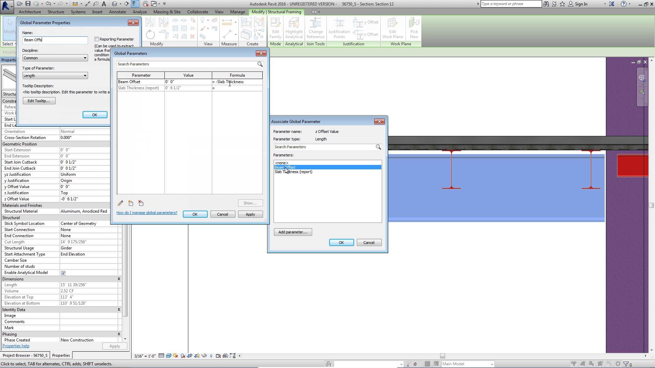655x368 pixels.
Task: Select 'Slab Thickness (report)' in the Parameters list
Action: pyautogui.click(x=293, y=172)
